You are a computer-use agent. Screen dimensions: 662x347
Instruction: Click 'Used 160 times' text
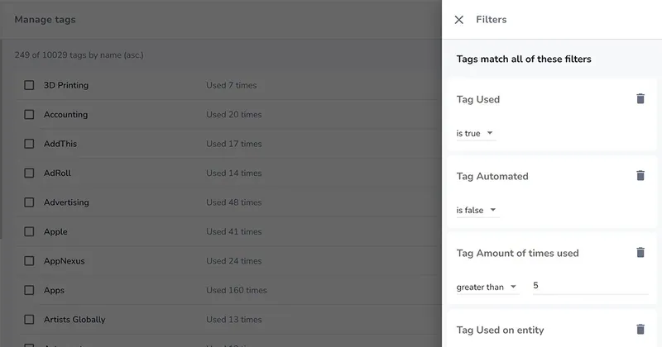point(237,291)
